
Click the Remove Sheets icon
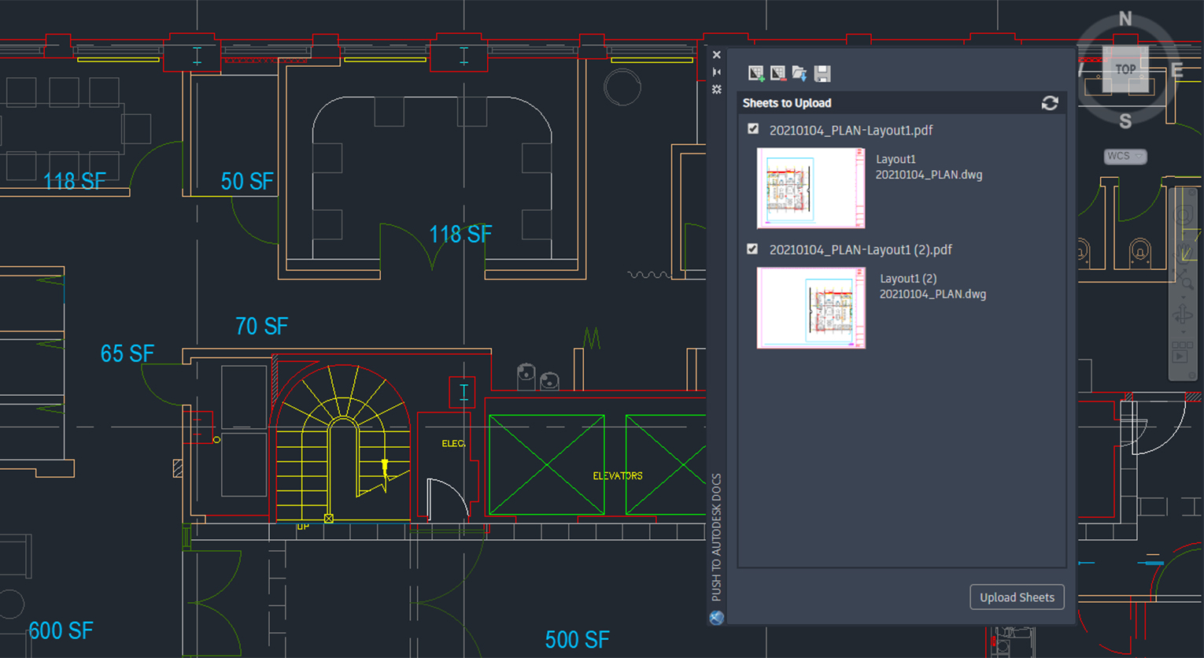click(x=777, y=73)
